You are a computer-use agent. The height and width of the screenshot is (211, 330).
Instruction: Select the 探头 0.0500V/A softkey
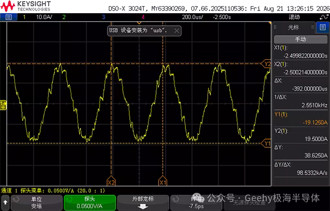coord(90,203)
